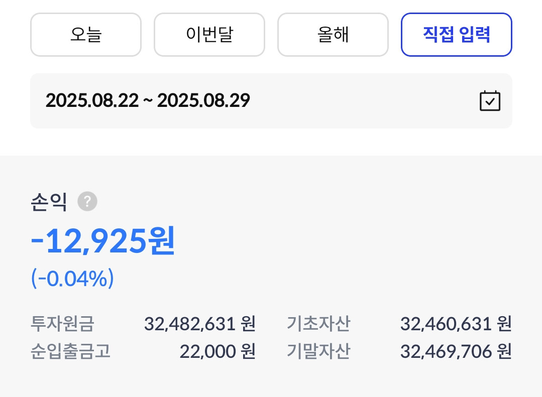Click the 22,000 원 net deposit value

pos(217,352)
